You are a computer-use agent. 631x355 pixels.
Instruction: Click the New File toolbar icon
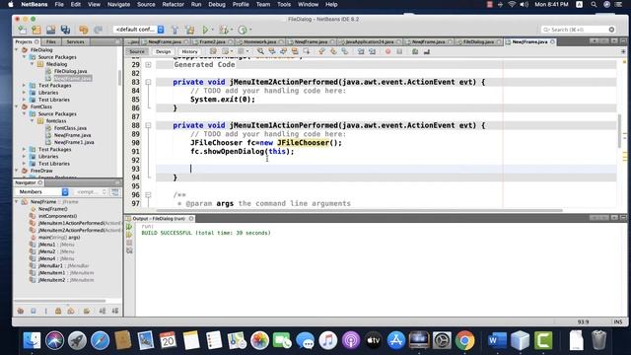(x=22, y=30)
